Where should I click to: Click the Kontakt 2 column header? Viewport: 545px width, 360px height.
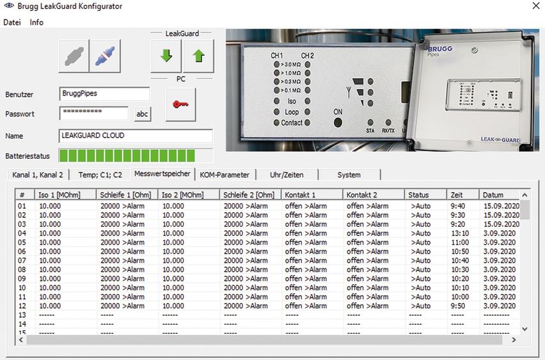pyautogui.click(x=373, y=195)
